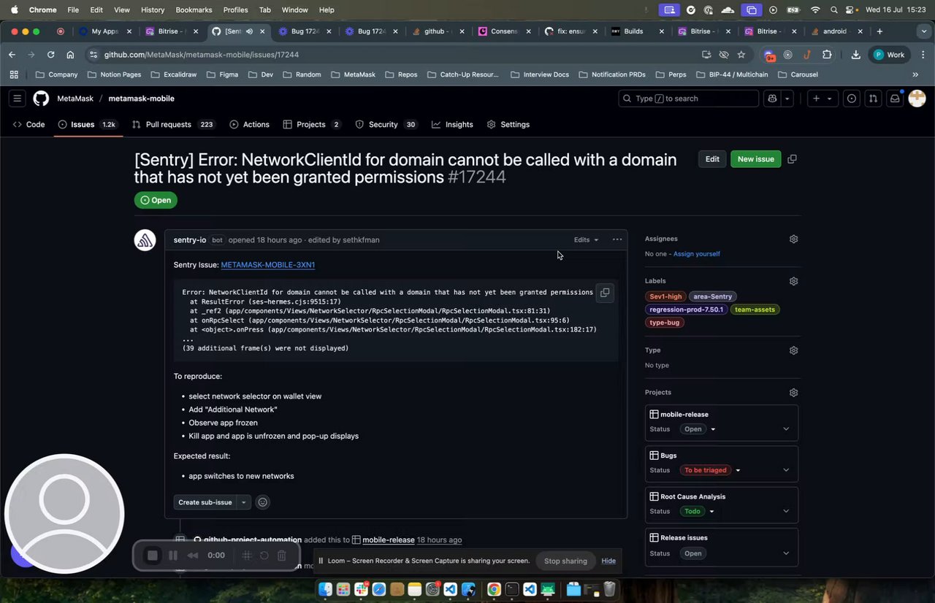Open the create new plus menu

(x=821, y=99)
